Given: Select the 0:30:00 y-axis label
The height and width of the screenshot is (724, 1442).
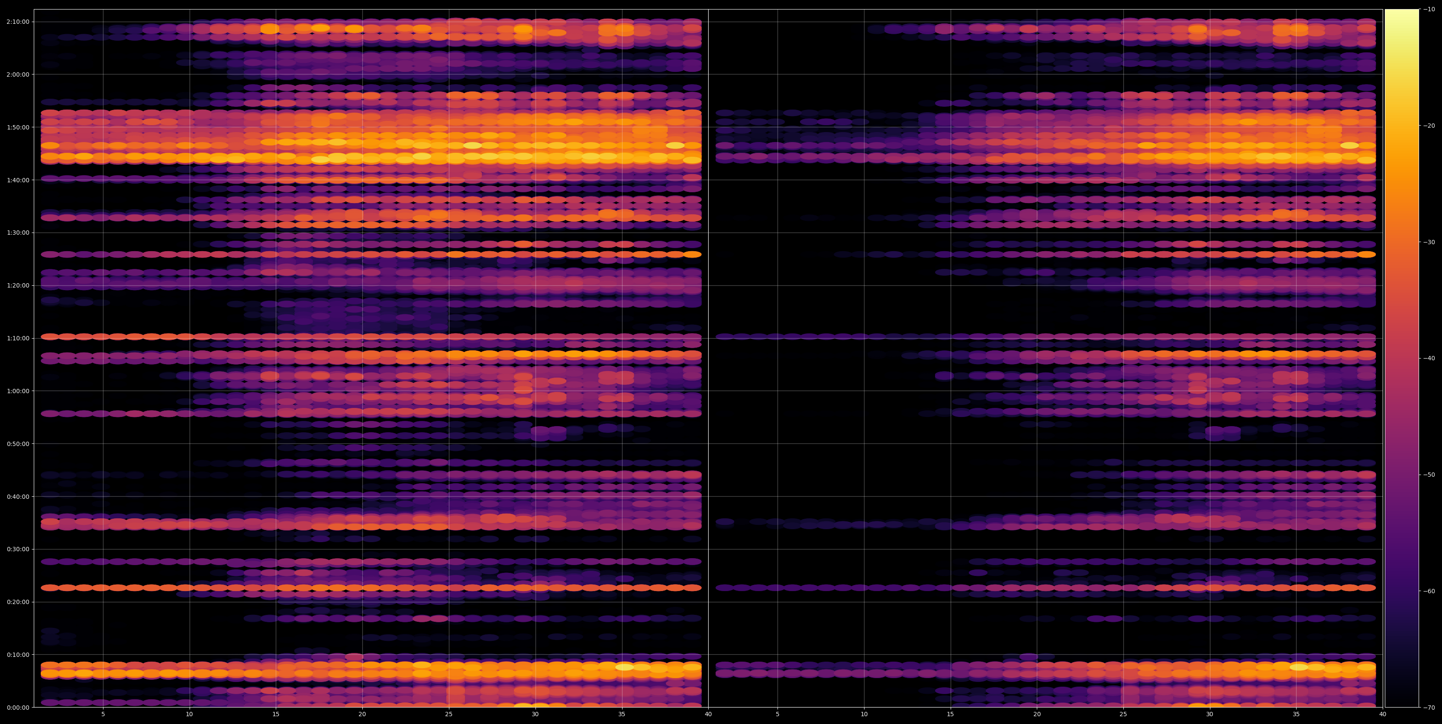Looking at the screenshot, I should 18,549.
